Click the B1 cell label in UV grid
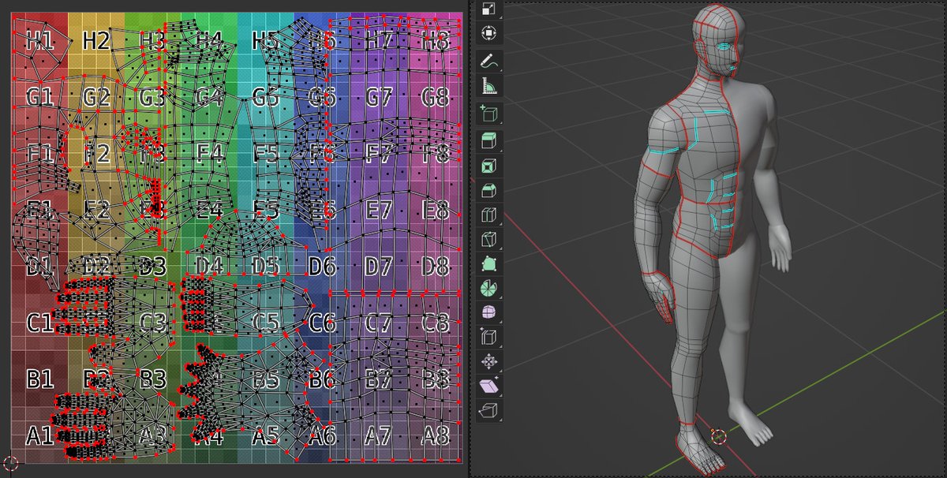Image resolution: width=947 pixels, height=478 pixels. [39, 379]
